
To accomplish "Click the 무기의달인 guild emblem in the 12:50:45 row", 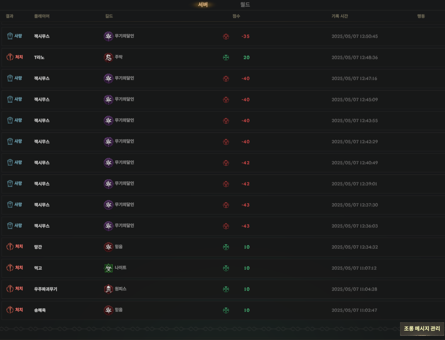I will click(108, 36).
